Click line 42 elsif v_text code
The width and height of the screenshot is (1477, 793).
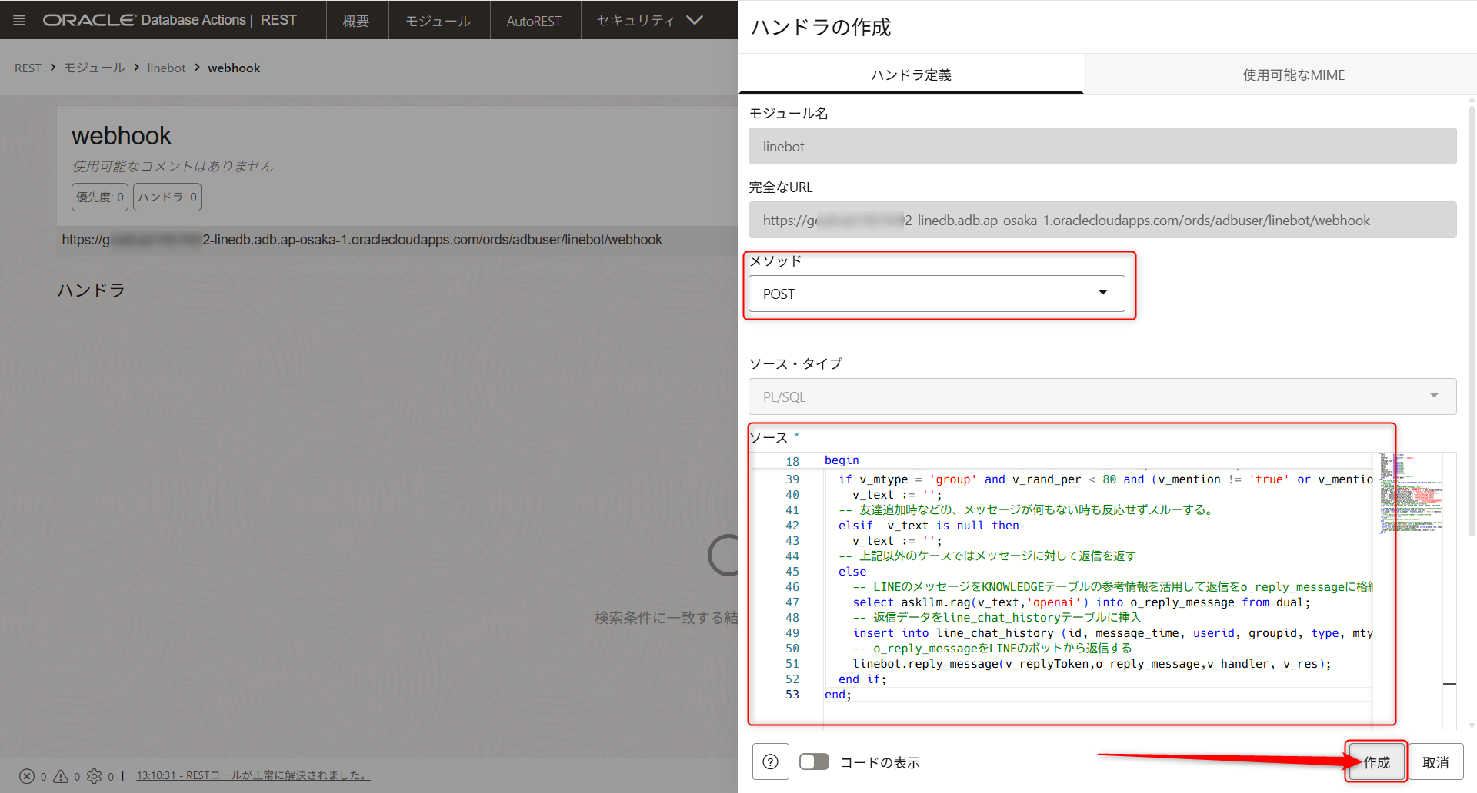click(x=929, y=526)
